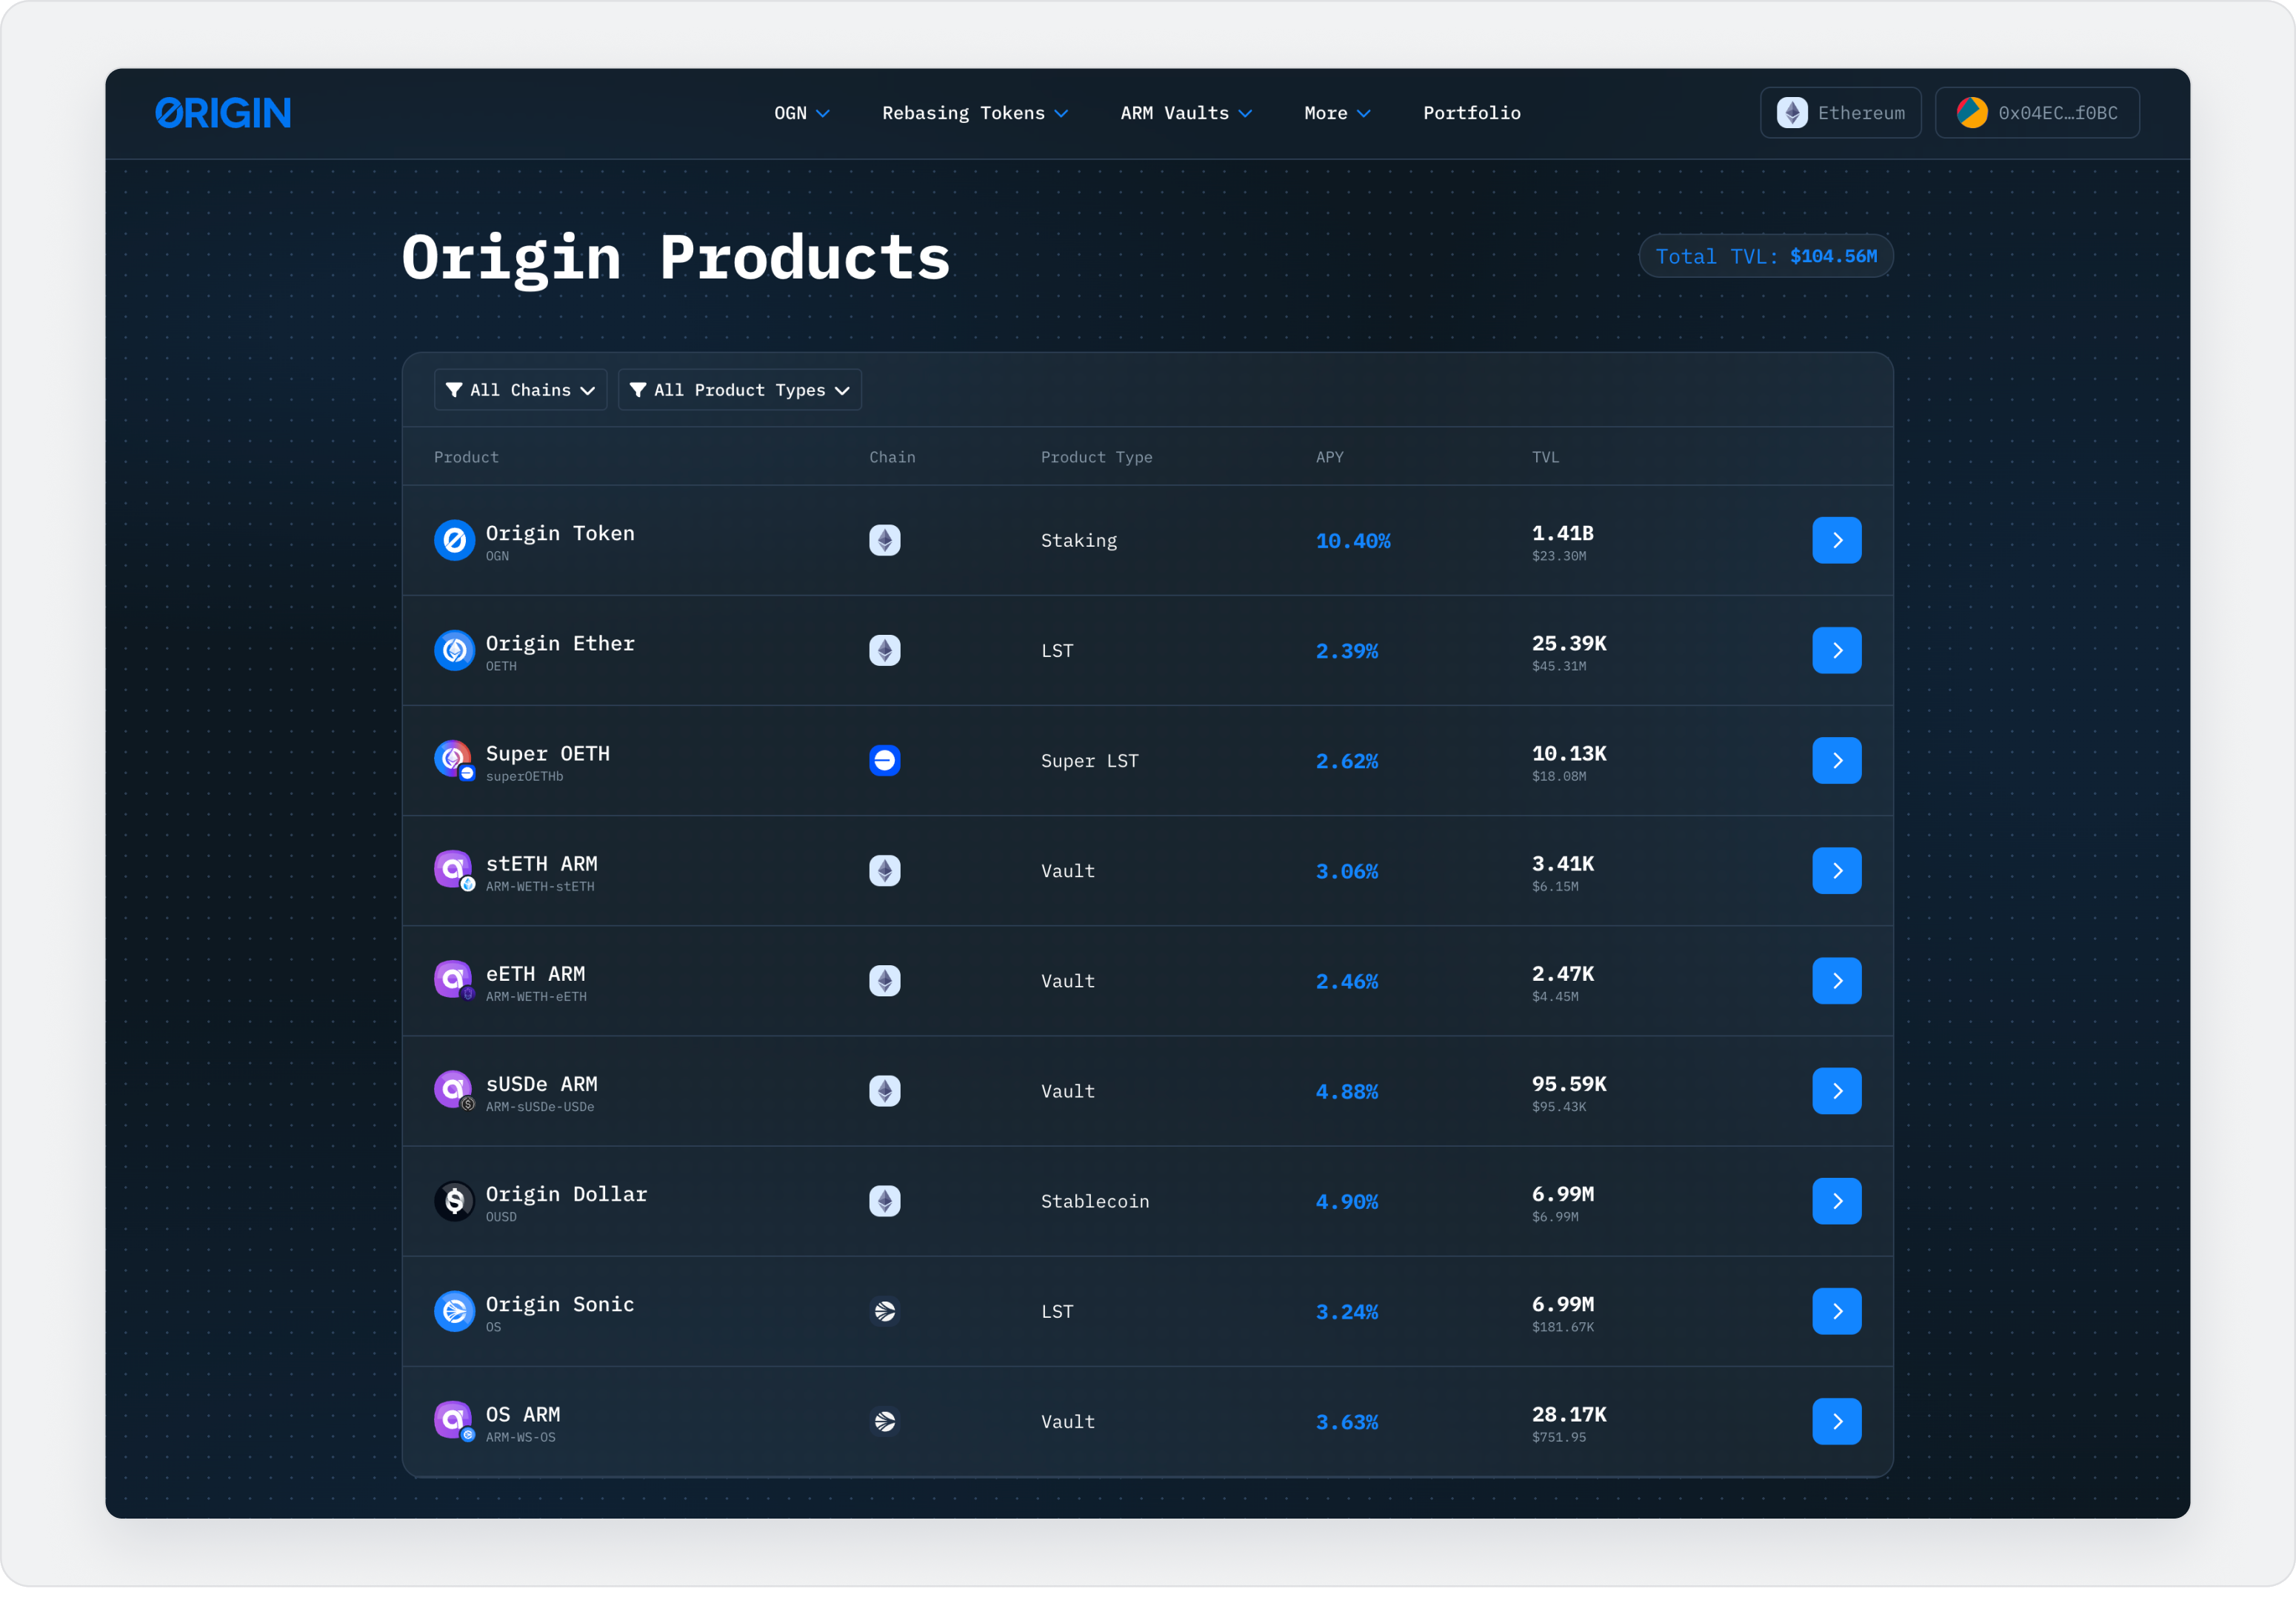This screenshot has width=2296, height=1606.
Task: Go to the Portfolio page
Action: coord(1472,113)
